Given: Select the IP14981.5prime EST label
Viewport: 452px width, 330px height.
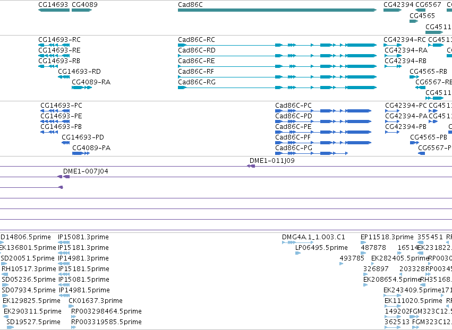Looking at the screenshot, I should (84, 290).
